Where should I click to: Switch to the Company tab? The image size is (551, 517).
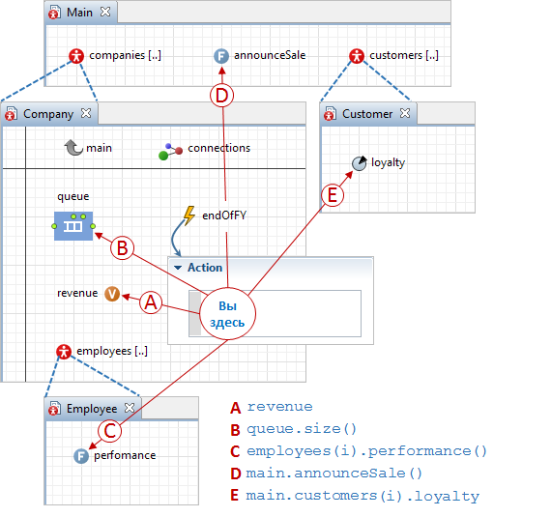coord(48,114)
